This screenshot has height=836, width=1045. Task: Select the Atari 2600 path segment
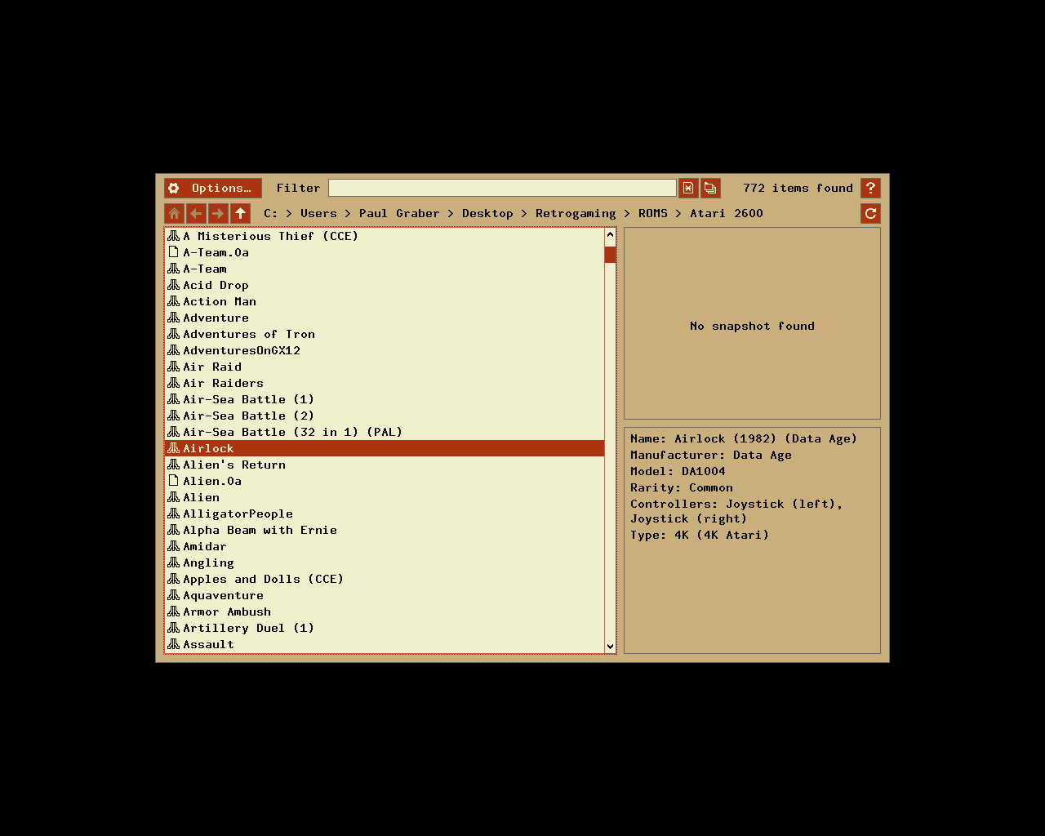pos(727,213)
